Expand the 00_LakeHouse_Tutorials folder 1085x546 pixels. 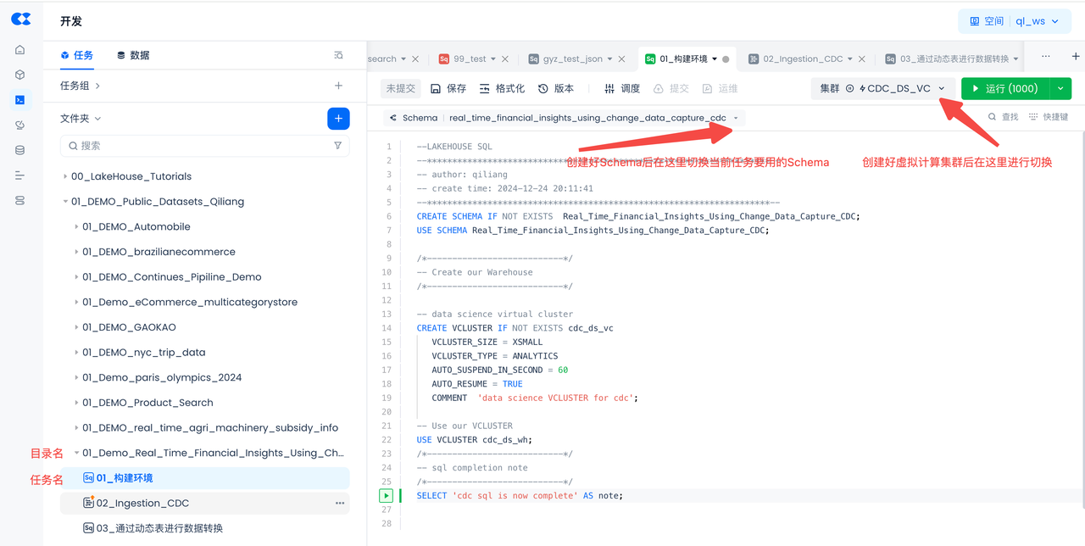[x=66, y=176]
